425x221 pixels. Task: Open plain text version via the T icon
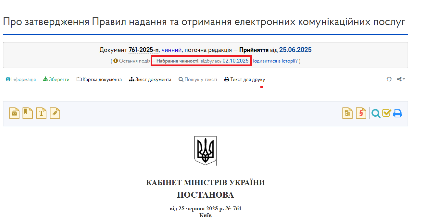(41, 113)
